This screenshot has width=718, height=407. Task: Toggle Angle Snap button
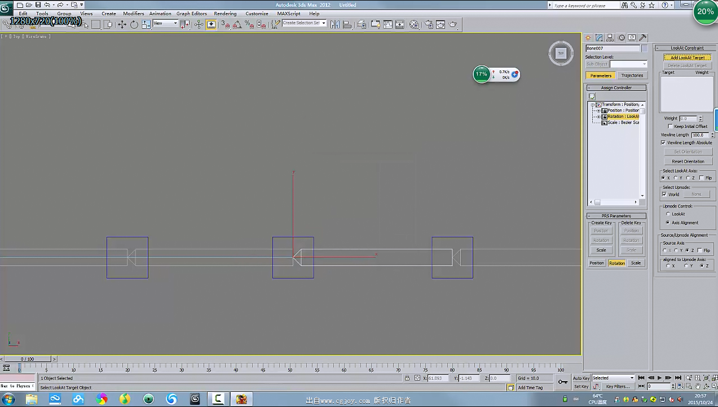pyautogui.click(x=237, y=25)
